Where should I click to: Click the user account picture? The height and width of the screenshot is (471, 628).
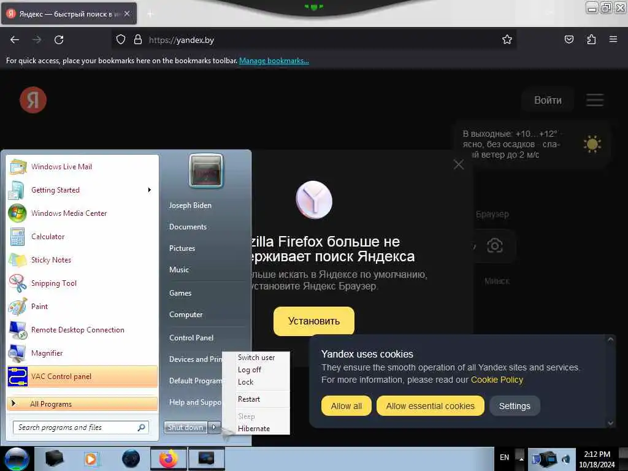[206, 170]
